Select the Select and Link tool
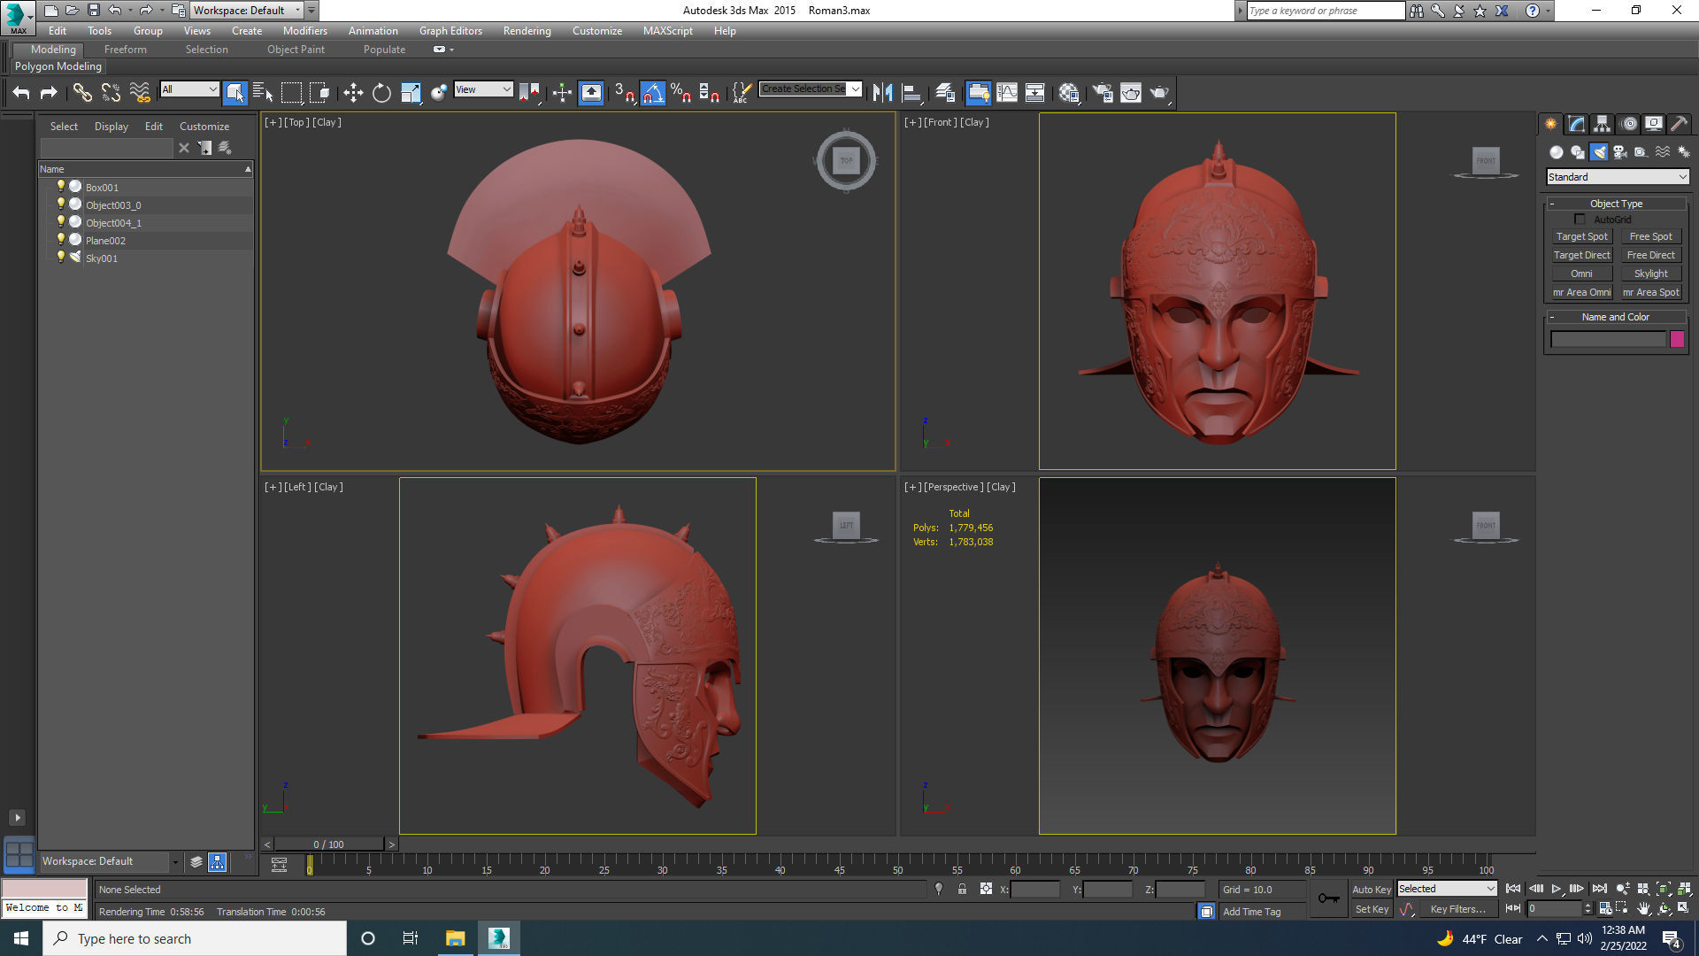Image resolution: width=1699 pixels, height=956 pixels. coord(82,92)
